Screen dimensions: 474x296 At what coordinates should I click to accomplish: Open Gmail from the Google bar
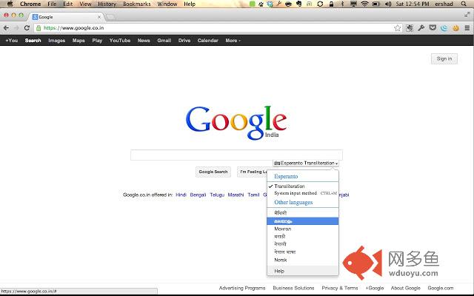pos(164,41)
